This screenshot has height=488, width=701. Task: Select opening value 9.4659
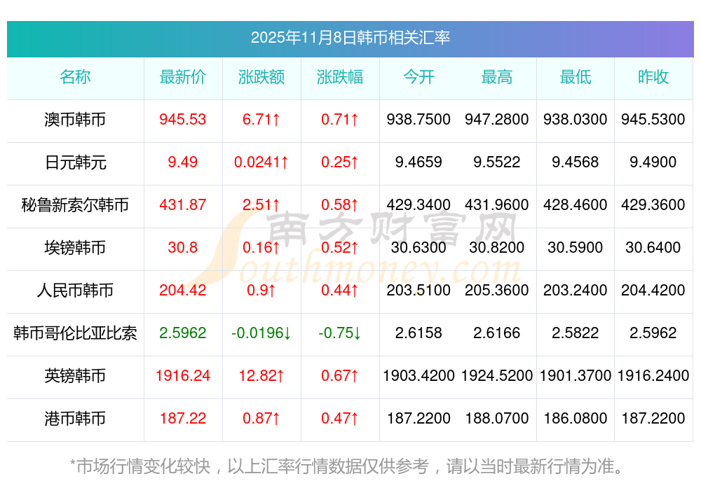coord(418,162)
